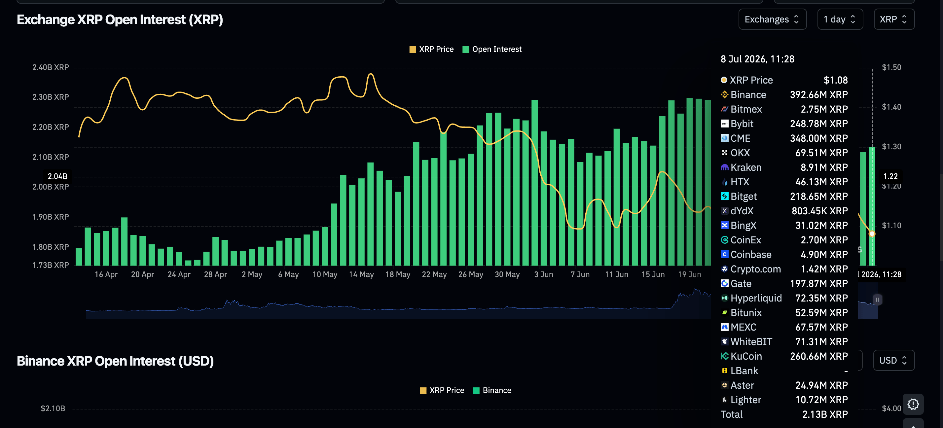Click the $1.50 price axis label
Image resolution: width=943 pixels, height=428 pixels.
tap(891, 67)
